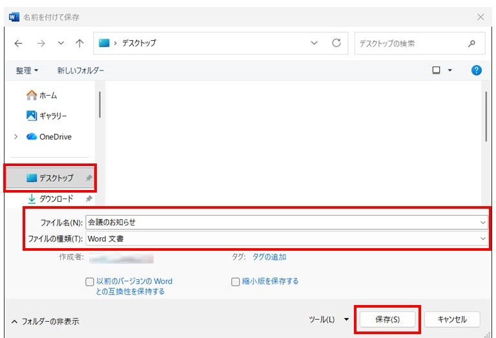Expand the OneDrive tree node
Screen dimensions: 496x338
tap(16, 137)
